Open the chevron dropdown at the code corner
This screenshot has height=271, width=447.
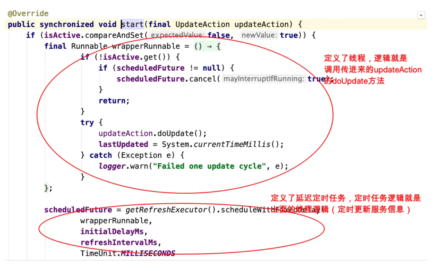[x=421, y=15]
